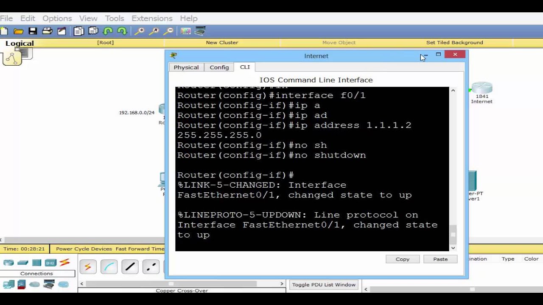Click the connection list left scroll arrow
Screen dimensions: 543x305
(82, 284)
